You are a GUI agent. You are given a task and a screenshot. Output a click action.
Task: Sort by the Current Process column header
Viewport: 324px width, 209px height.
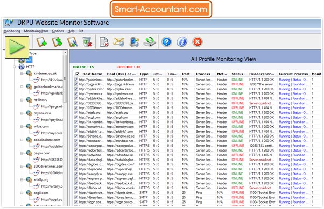293,74
